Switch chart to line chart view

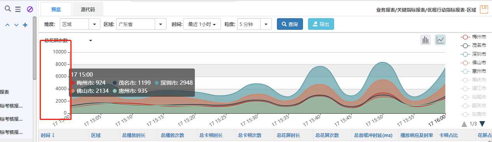(440, 39)
